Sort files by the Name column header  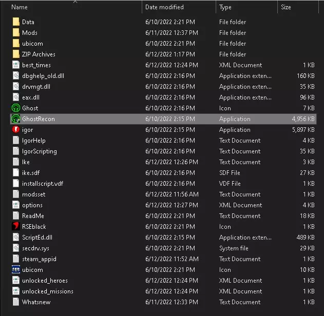(x=20, y=7)
